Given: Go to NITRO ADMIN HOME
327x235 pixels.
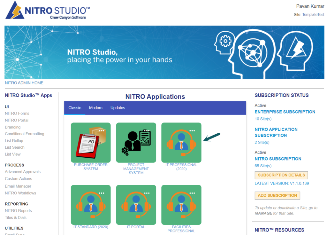Looking at the screenshot, I should pyautogui.click(x=24, y=82).
